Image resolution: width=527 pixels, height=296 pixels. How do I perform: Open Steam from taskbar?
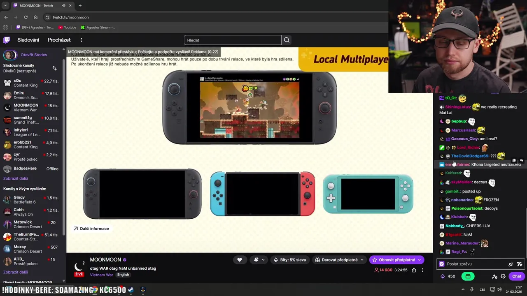click(131, 289)
